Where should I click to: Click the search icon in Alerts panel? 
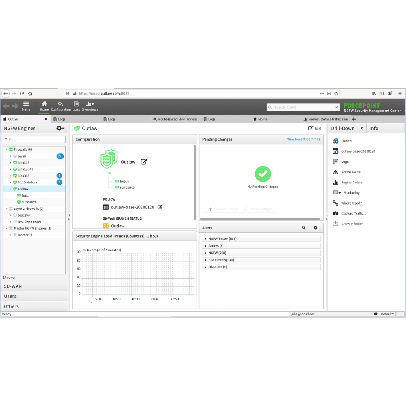(x=304, y=228)
